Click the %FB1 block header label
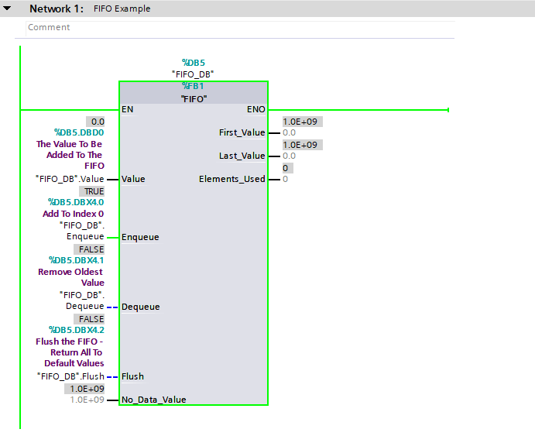Screen dimensions: 535x436 [193, 86]
